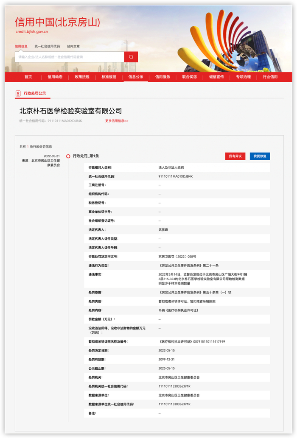Select the 站内文章 search tab
The height and width of the screenshot is (438, 297).
[x=73, y=46]
